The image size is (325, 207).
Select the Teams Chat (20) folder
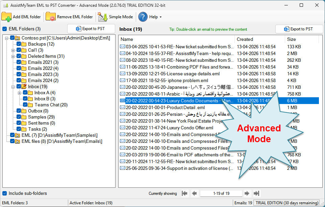point(51,105)
